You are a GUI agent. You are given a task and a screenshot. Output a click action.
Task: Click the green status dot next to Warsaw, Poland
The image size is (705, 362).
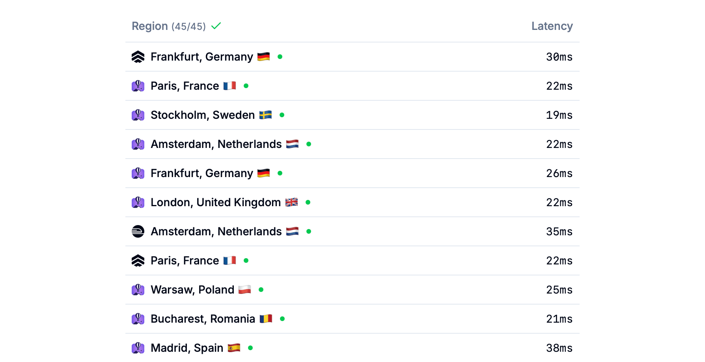pos(261,290)
